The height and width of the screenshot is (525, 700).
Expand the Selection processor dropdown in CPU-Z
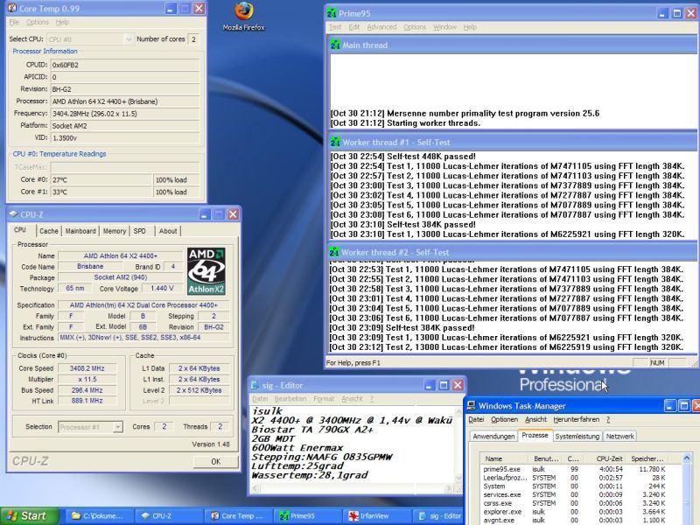point(117,427)
